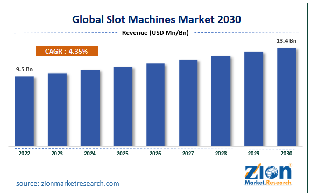Click the bar for year 2027
Viewport: 311px width, 196px height.
coord(188,103)
